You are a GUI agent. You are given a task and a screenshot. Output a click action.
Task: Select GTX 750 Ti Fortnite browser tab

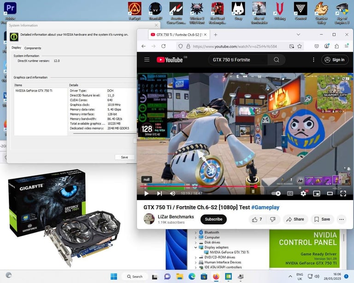pyautogui.click(x=179, y=35)
